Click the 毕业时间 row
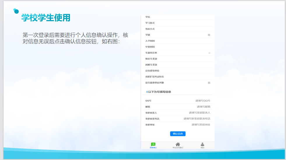Screen dimensions: 286x160 click(x=178, y=47)
